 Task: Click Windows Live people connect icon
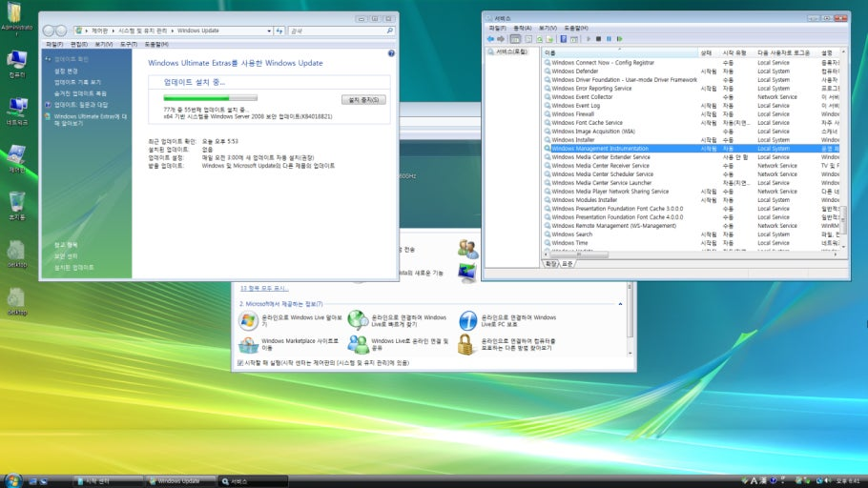[358, 344]
